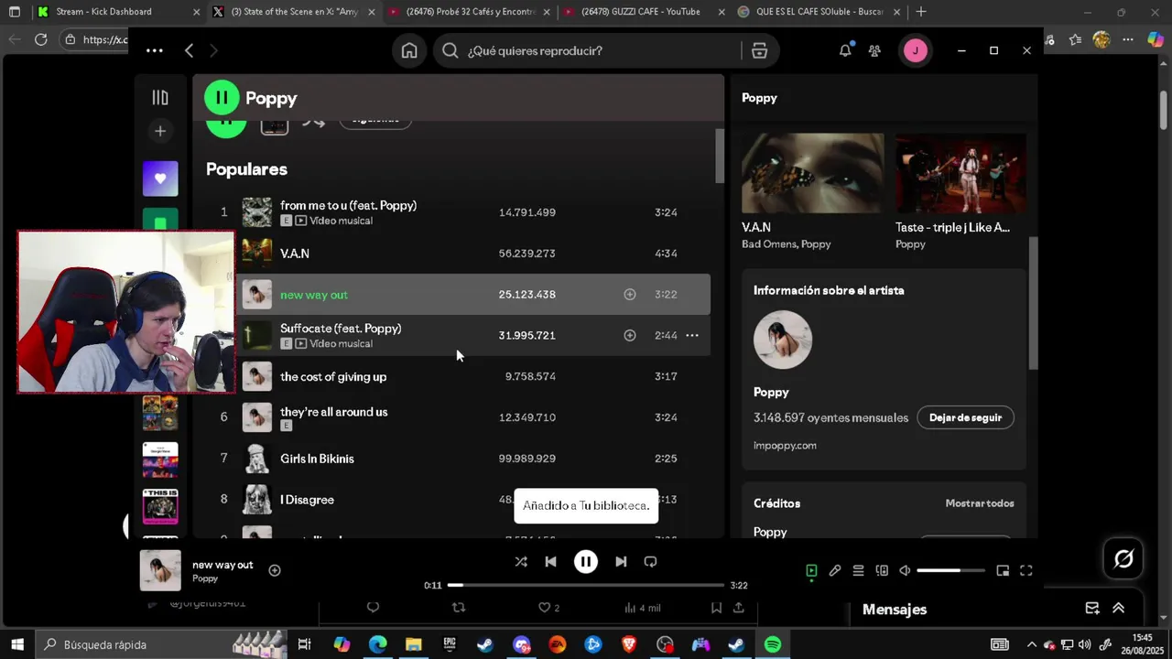Skip to the next track

(x=621, y=562)
